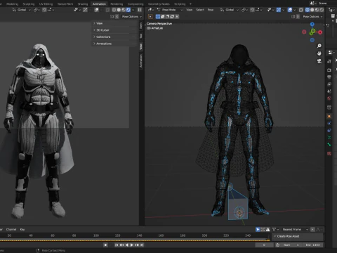Open the Channel menu in timeline
The height and width of the screenshot is (253, 337).
coord(11,229)
